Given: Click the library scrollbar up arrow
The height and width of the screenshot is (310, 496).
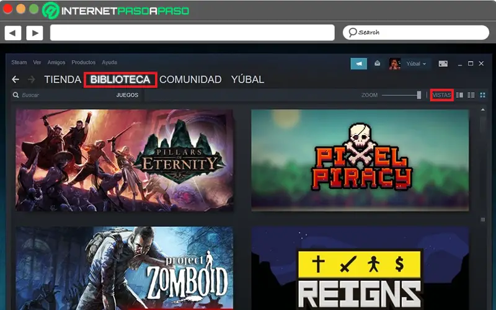Looking at the screenshot, I should coord(483,110).
